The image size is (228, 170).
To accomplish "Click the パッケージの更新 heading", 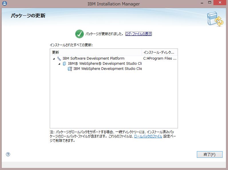I will click(x=28, y=15).
